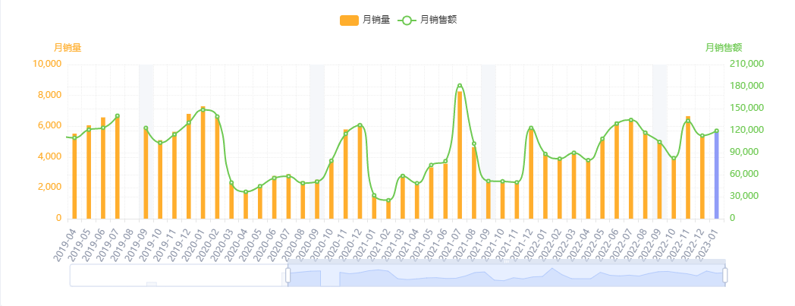
Task: Click the left axis value 10,000
Action: click(x=47, y=64)
